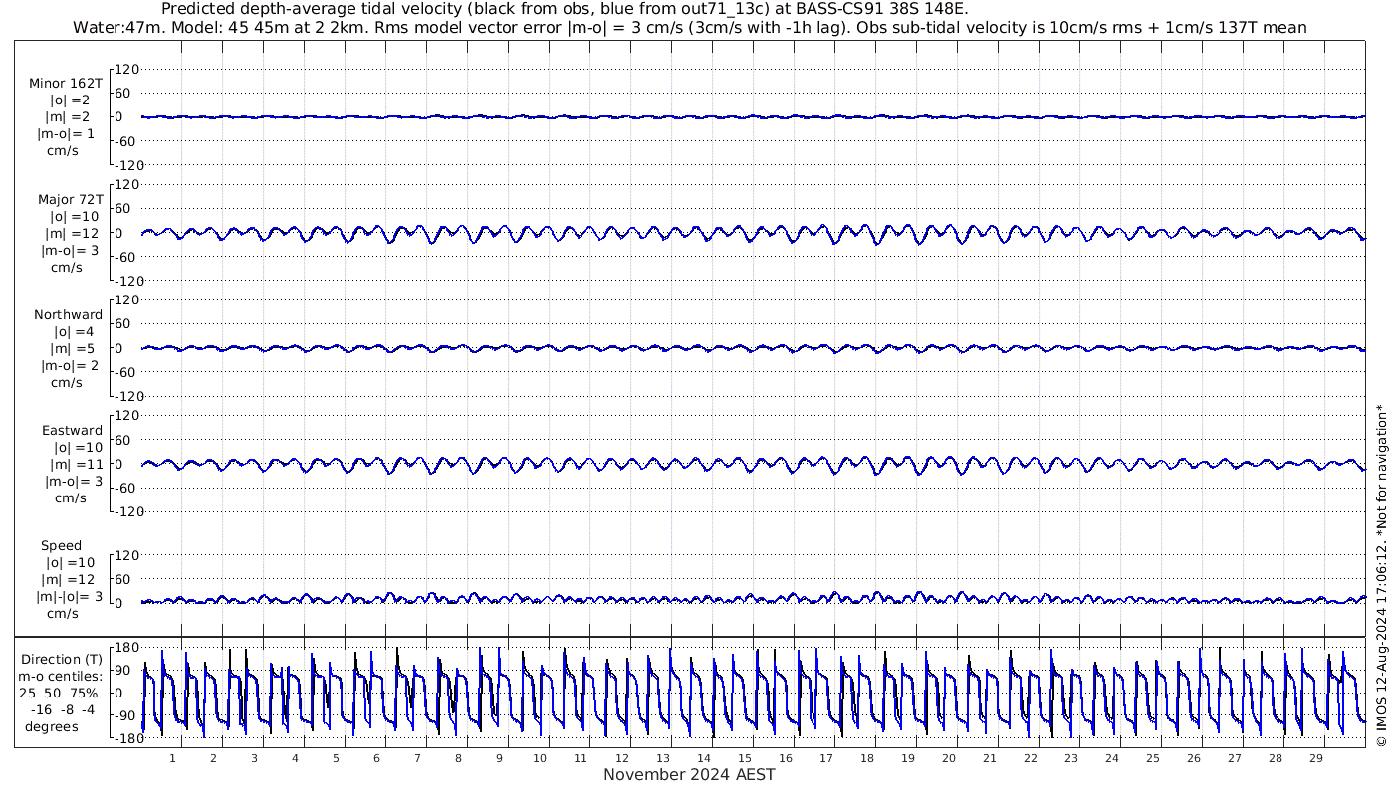
Task: Click day 15 on the date axis
Action: (x=744, y=758)
